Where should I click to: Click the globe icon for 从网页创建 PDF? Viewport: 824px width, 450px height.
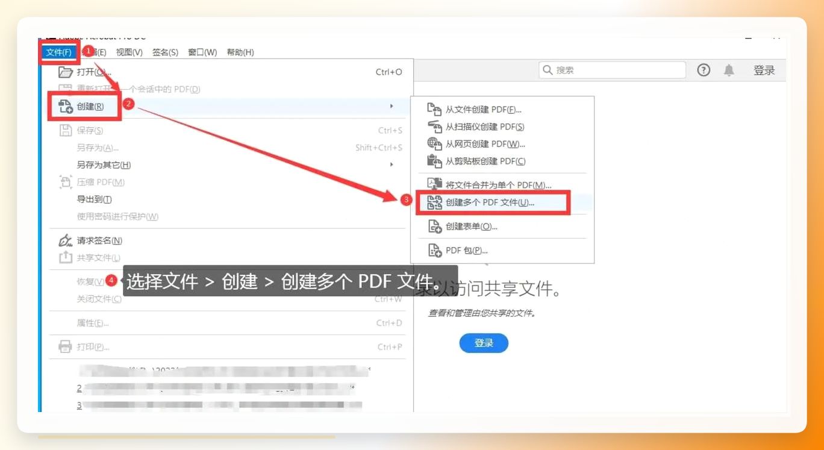(x=434, y=143)
